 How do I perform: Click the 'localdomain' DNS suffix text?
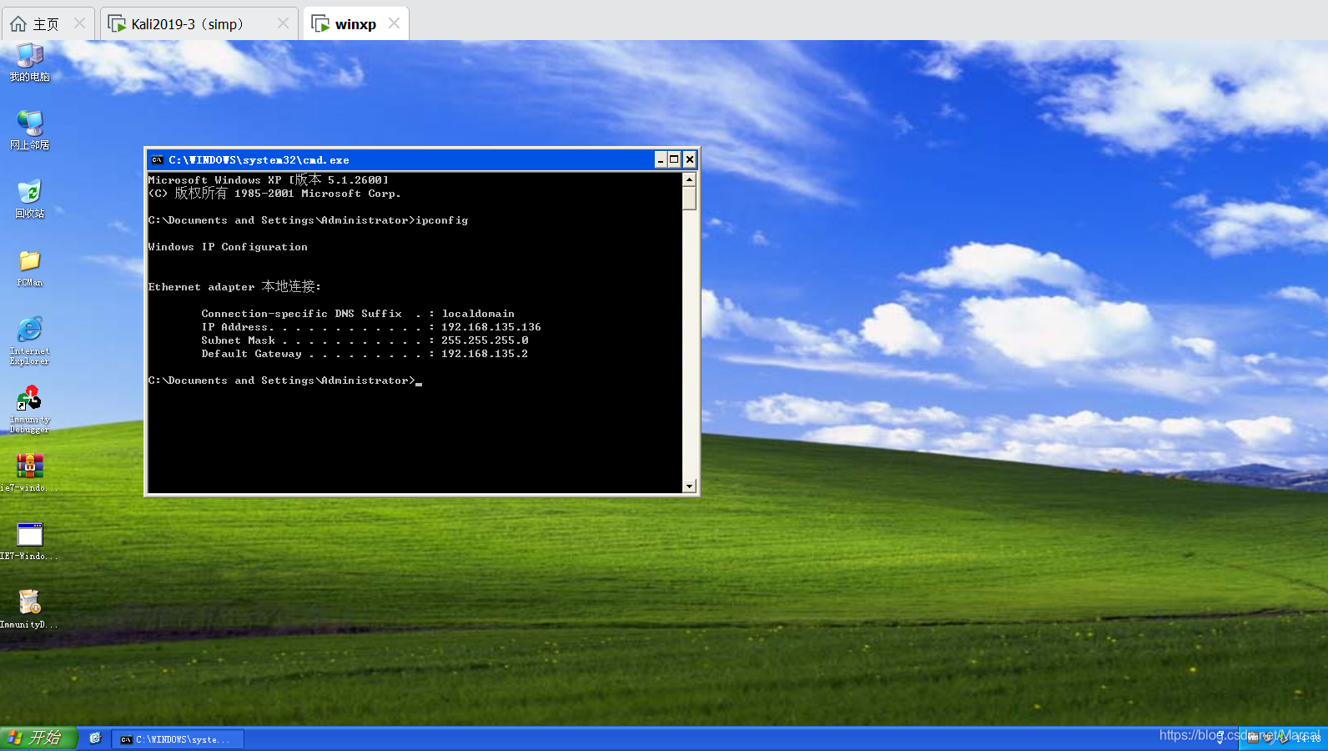tap(478, 314)
